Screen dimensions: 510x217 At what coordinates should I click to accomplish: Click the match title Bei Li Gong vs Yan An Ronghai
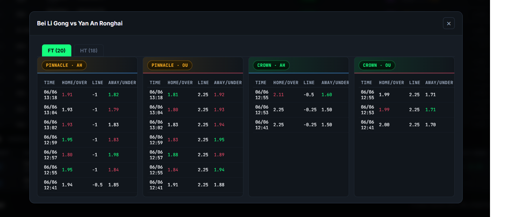pyautogui.click(x=80, y=23)
